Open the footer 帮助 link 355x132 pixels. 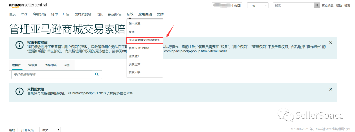tap(12, 130)
